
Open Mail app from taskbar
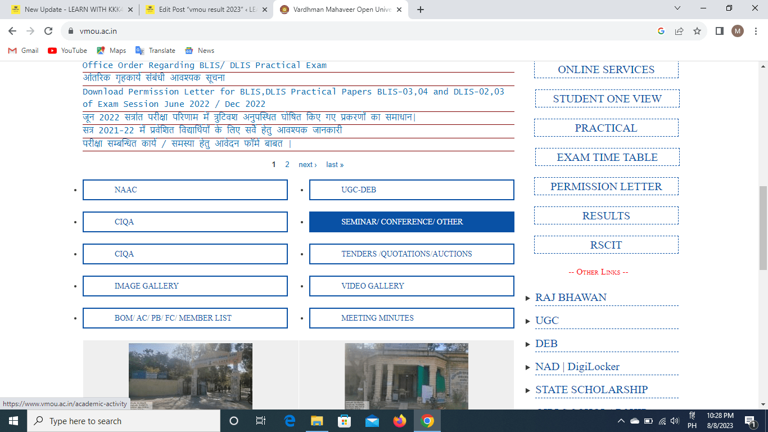click(372, 421)
